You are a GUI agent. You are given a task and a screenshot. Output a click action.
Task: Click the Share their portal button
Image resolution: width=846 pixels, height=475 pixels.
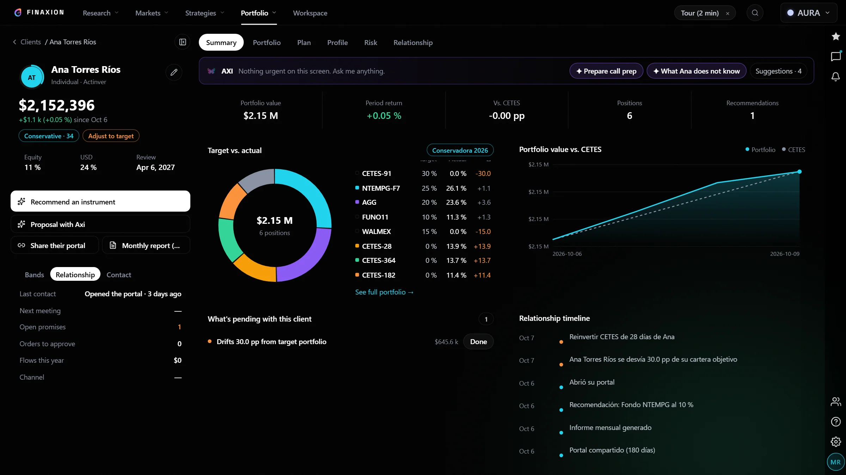pos(55,245)
